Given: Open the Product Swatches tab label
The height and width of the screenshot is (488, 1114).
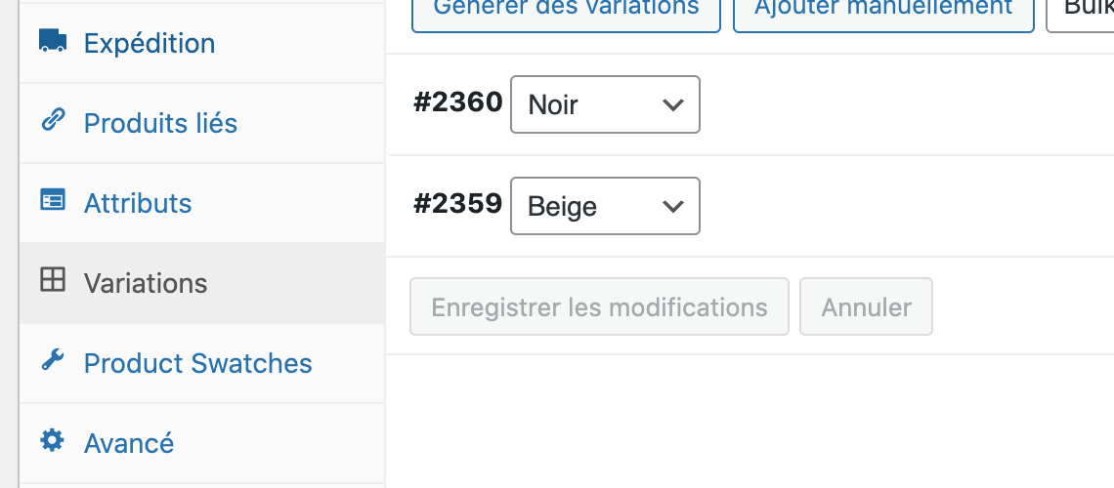Looking at the screenshot, I should [x=198, y=363].
